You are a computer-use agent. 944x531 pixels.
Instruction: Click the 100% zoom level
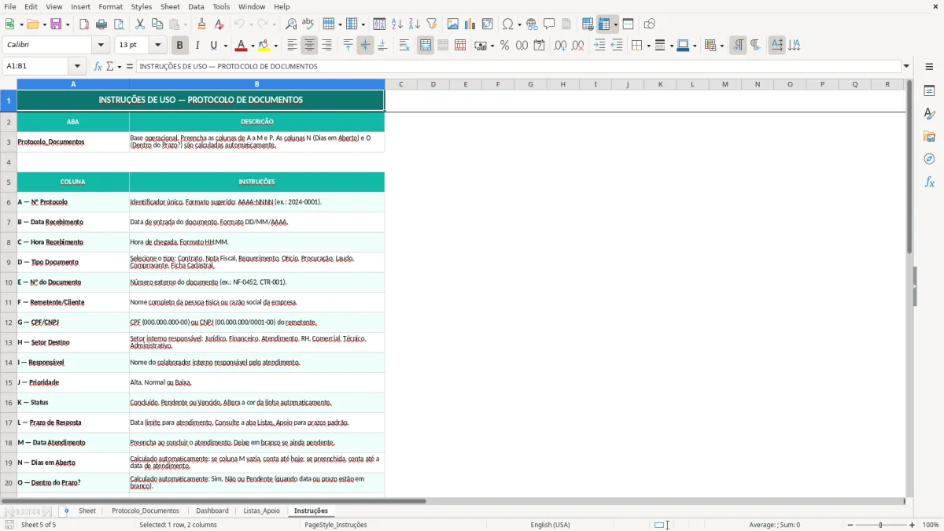(931, 525)
